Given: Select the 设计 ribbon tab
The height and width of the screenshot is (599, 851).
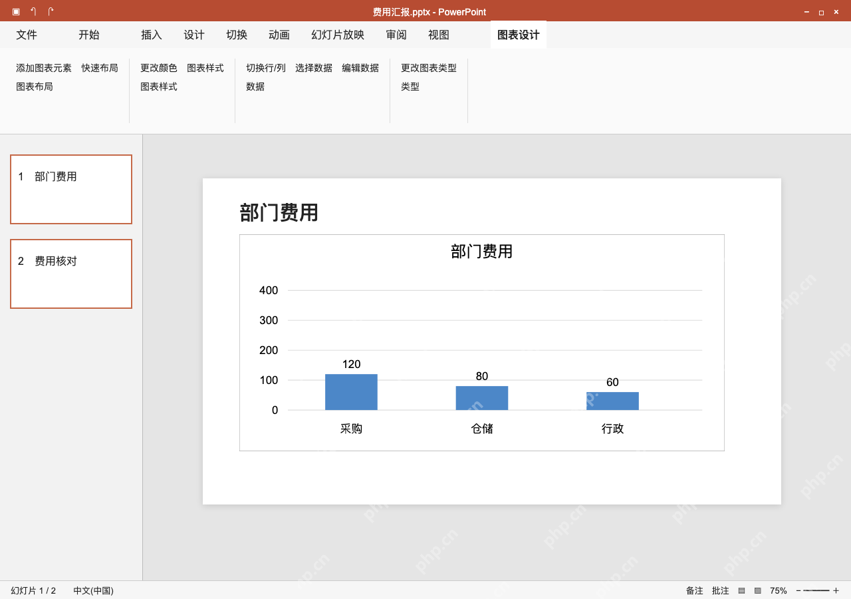Looking at the screenshot, I should pyautogui.click(x=194, y=35).
